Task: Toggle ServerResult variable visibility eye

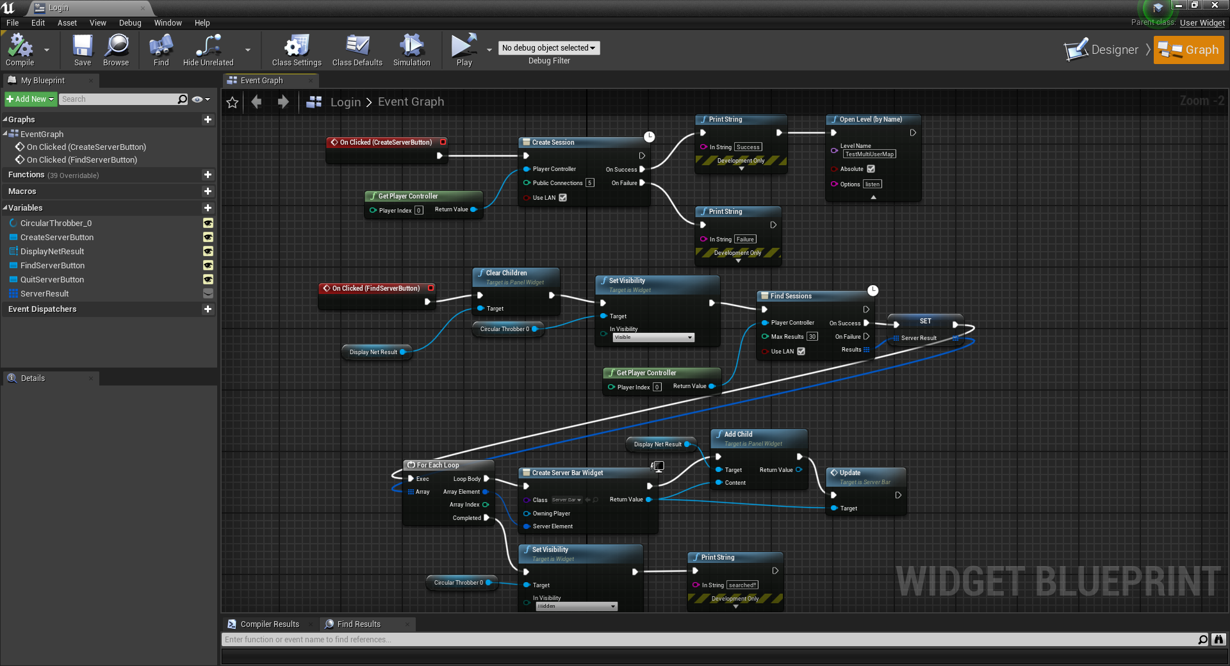Action: [208, 294]
